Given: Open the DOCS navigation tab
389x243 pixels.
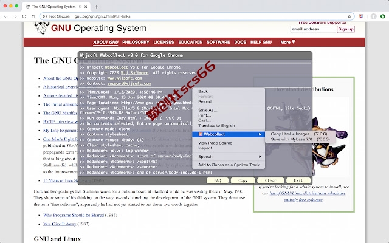Looking at the screenshot, I should (x=240, y=42).
